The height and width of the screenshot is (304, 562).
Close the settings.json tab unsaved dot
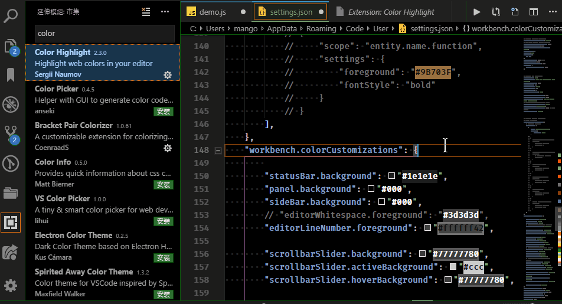321,12
